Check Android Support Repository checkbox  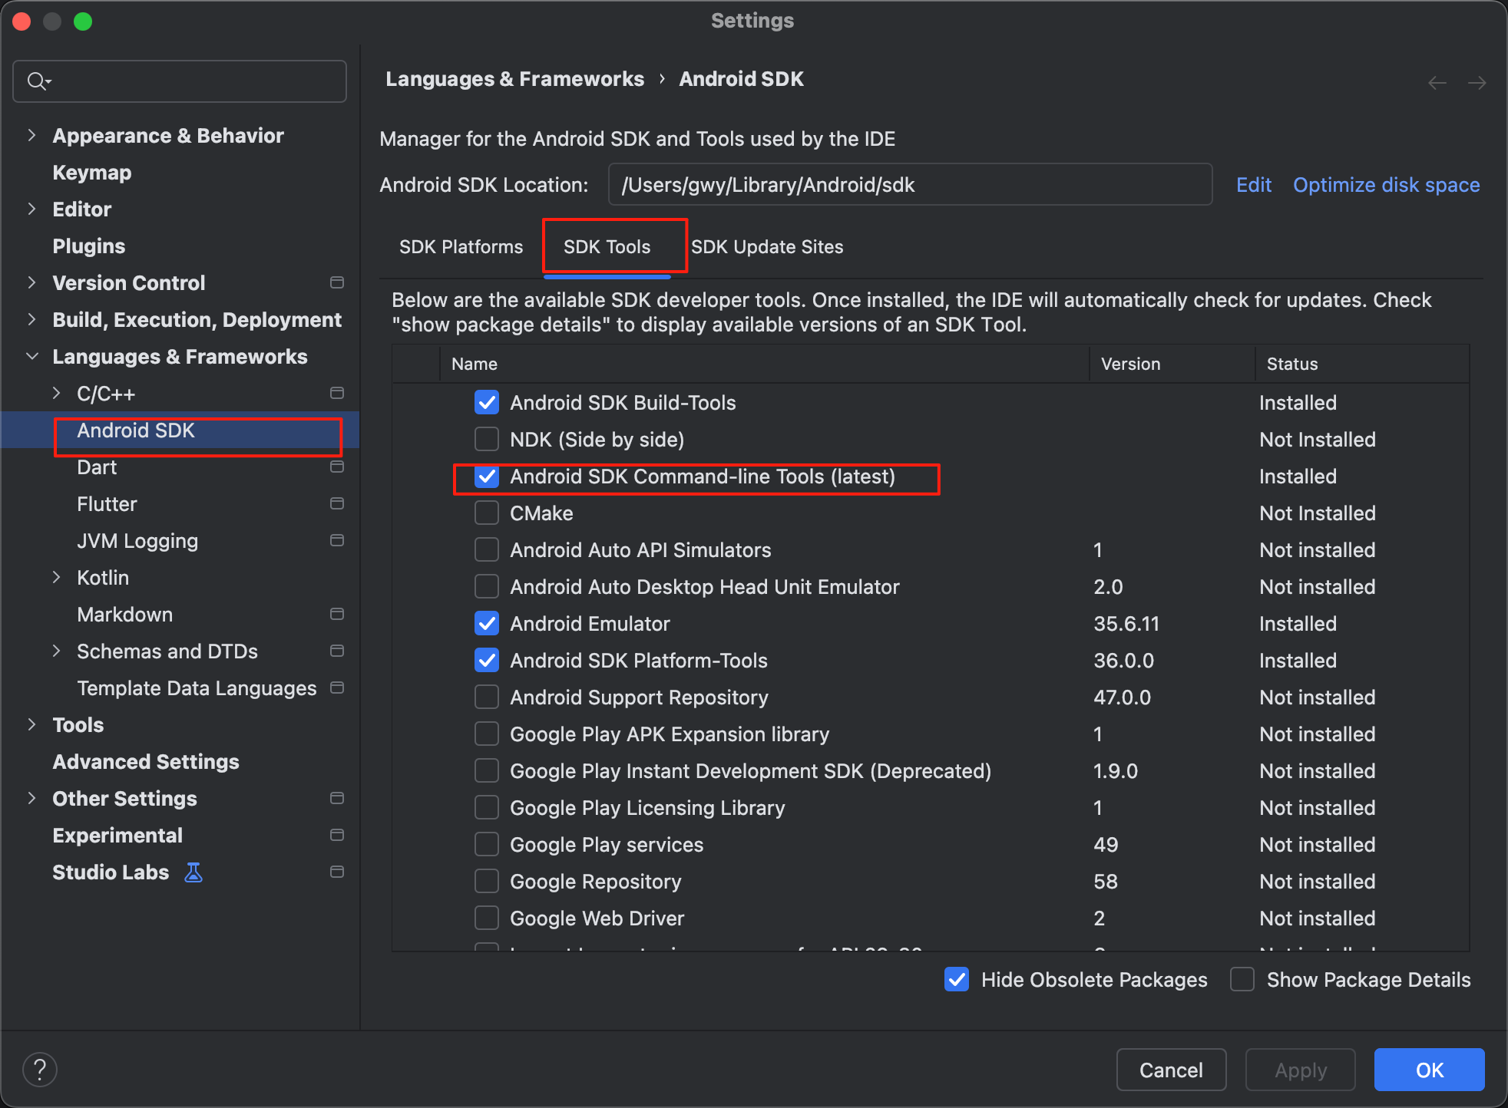[487, 697]
